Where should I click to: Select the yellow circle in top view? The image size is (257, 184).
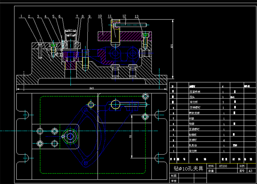[115, 104]
